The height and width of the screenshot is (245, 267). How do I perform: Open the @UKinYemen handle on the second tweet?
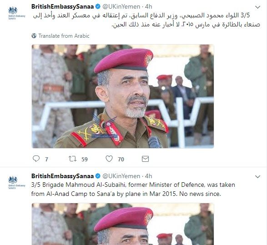pos(121,176)
